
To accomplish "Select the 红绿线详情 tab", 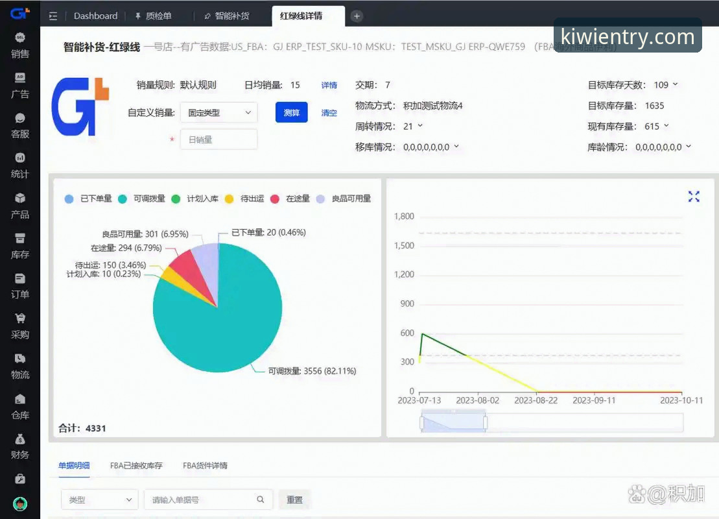I will point(301,16).
